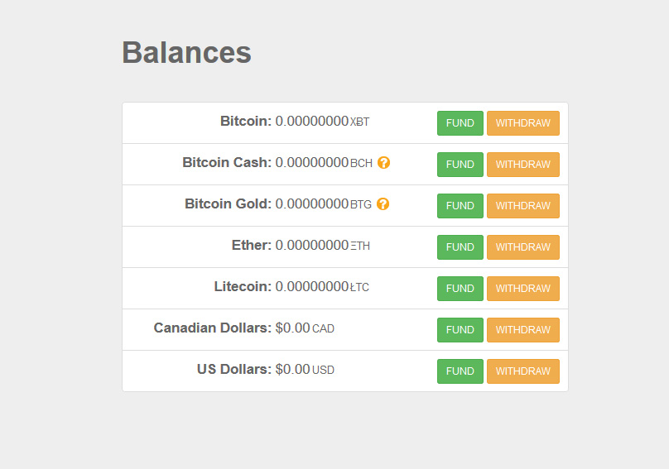Withdraw from the Bitcoin XBT balance
669x469 pixels.
[523, 123]
